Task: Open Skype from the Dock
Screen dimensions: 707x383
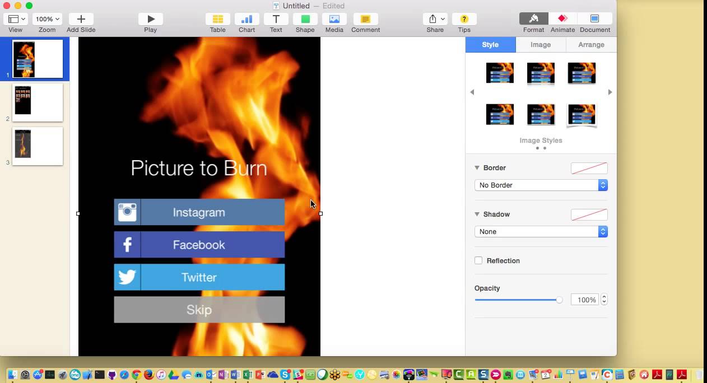Action: point(285,375)
